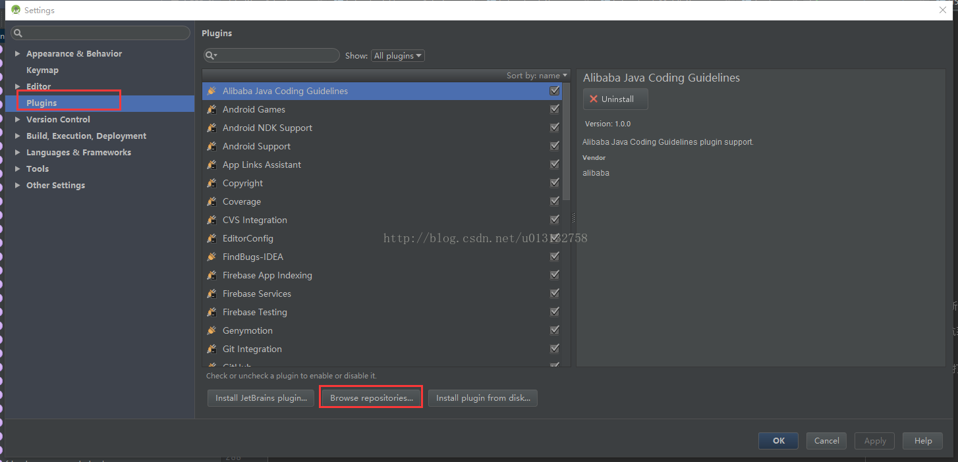The image size is (958, 462).
Task: Disable the CVS Integration checkbox
Action: click(554, 220)
